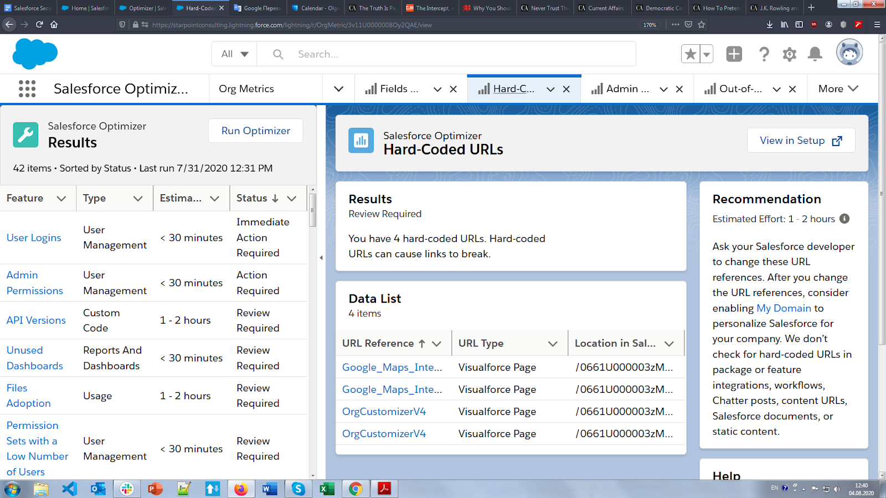The width and height of the screenshot is (886, 498).
Task: Open global actions plus icon
Action: (x=734, y=54)
